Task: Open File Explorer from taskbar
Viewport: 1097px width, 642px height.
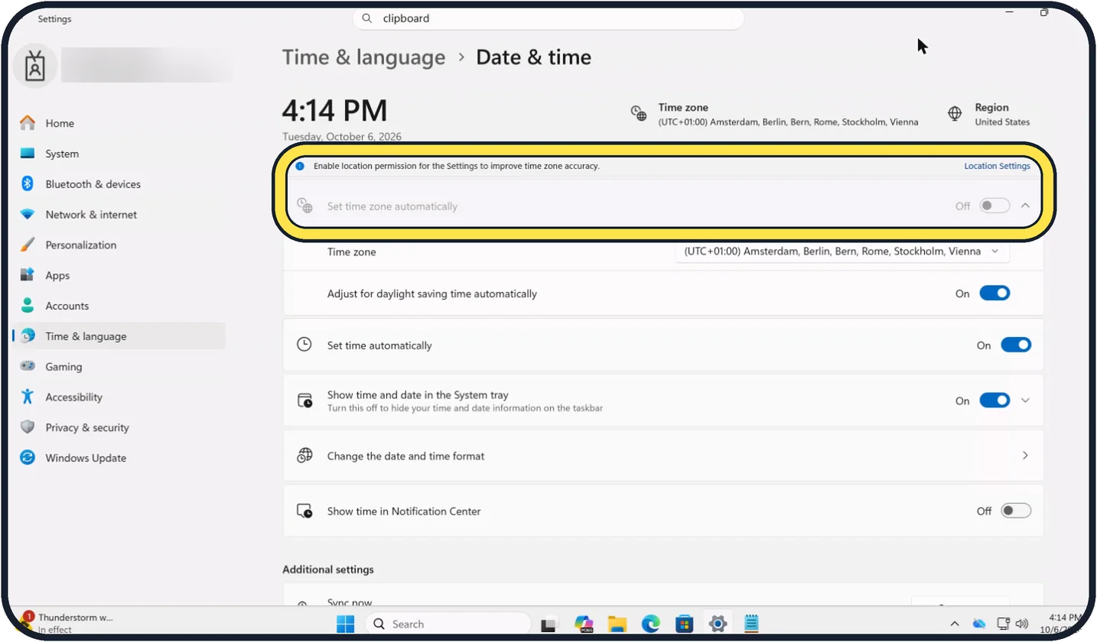Action: [x=617, y=624]
